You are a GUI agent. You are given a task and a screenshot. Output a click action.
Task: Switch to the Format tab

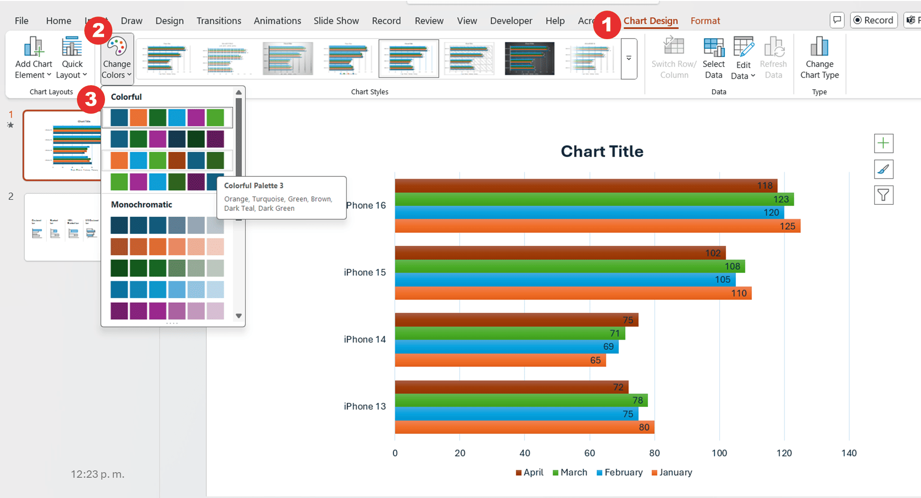coord(705,21)
